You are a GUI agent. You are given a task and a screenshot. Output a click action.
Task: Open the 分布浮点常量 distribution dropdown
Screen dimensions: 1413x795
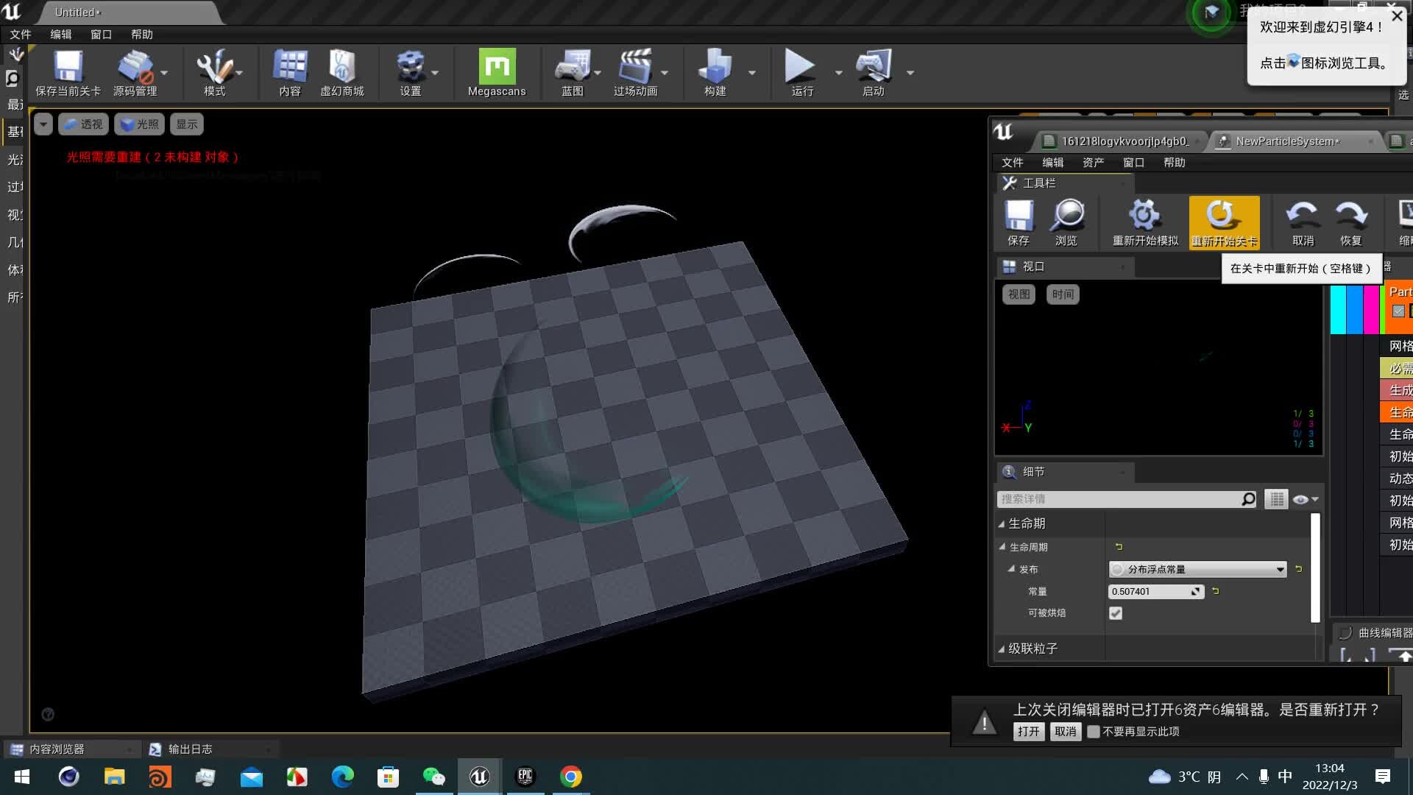click(x=1197, y=569)
